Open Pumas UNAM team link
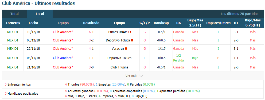 pos(118,32)
